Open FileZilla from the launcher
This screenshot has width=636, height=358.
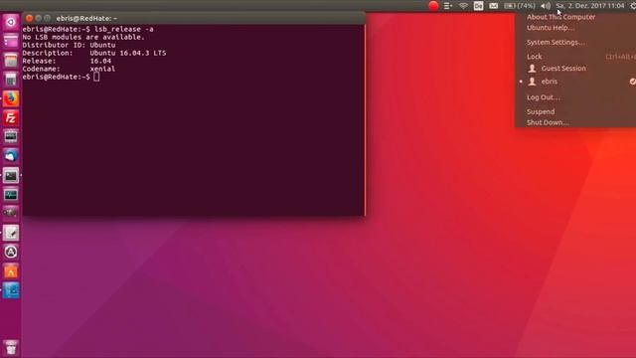tap(11, 118)
